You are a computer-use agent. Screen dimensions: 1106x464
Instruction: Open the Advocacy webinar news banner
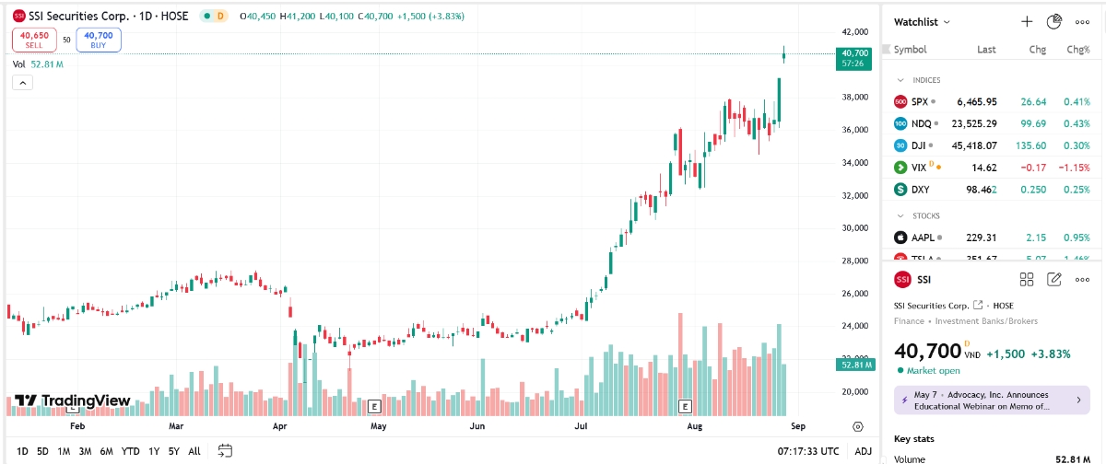point(992,400)
